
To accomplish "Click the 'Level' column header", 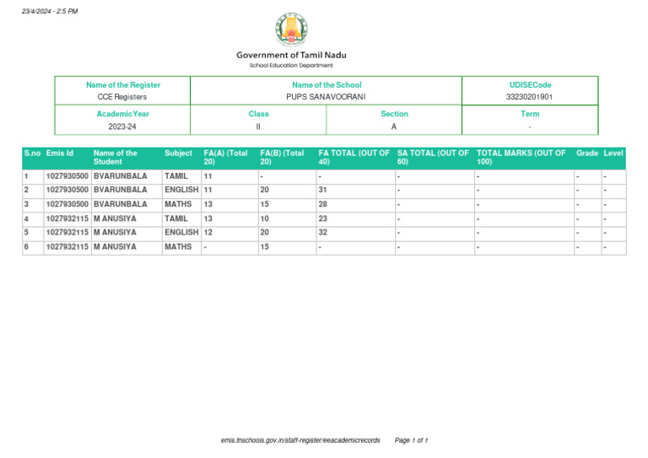I will click(613, 154).
